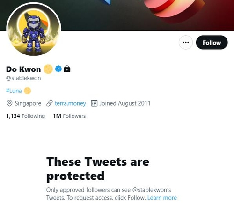Open the three-dot more options menu
Image resolution: width=234 pixels, height=215 pixels.
point(186,42)
